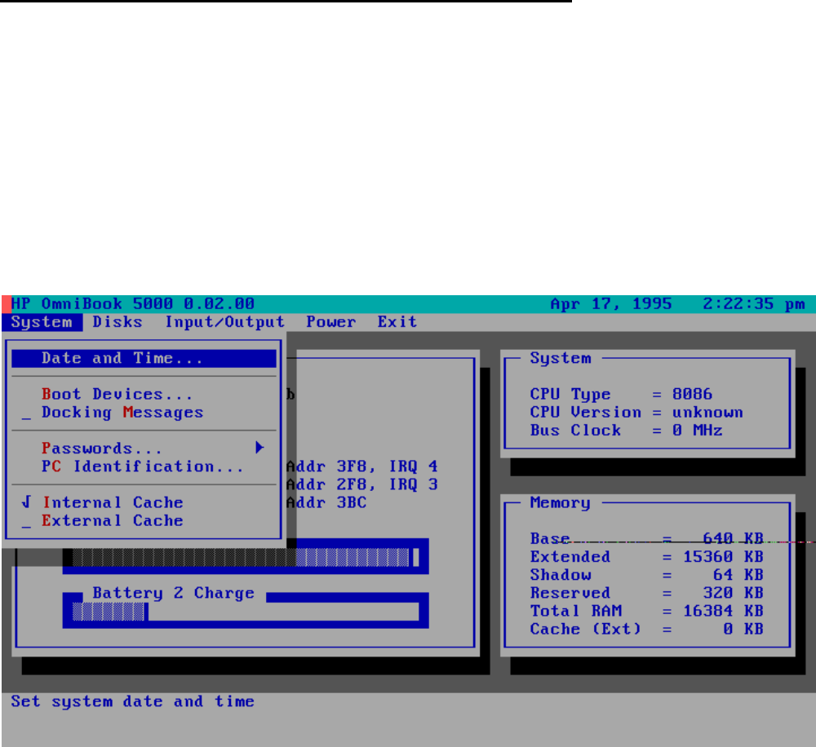The width and height of the screenshot is (816, 747).
Task: Open the Input/Output menu
Action: pos(225,322)
